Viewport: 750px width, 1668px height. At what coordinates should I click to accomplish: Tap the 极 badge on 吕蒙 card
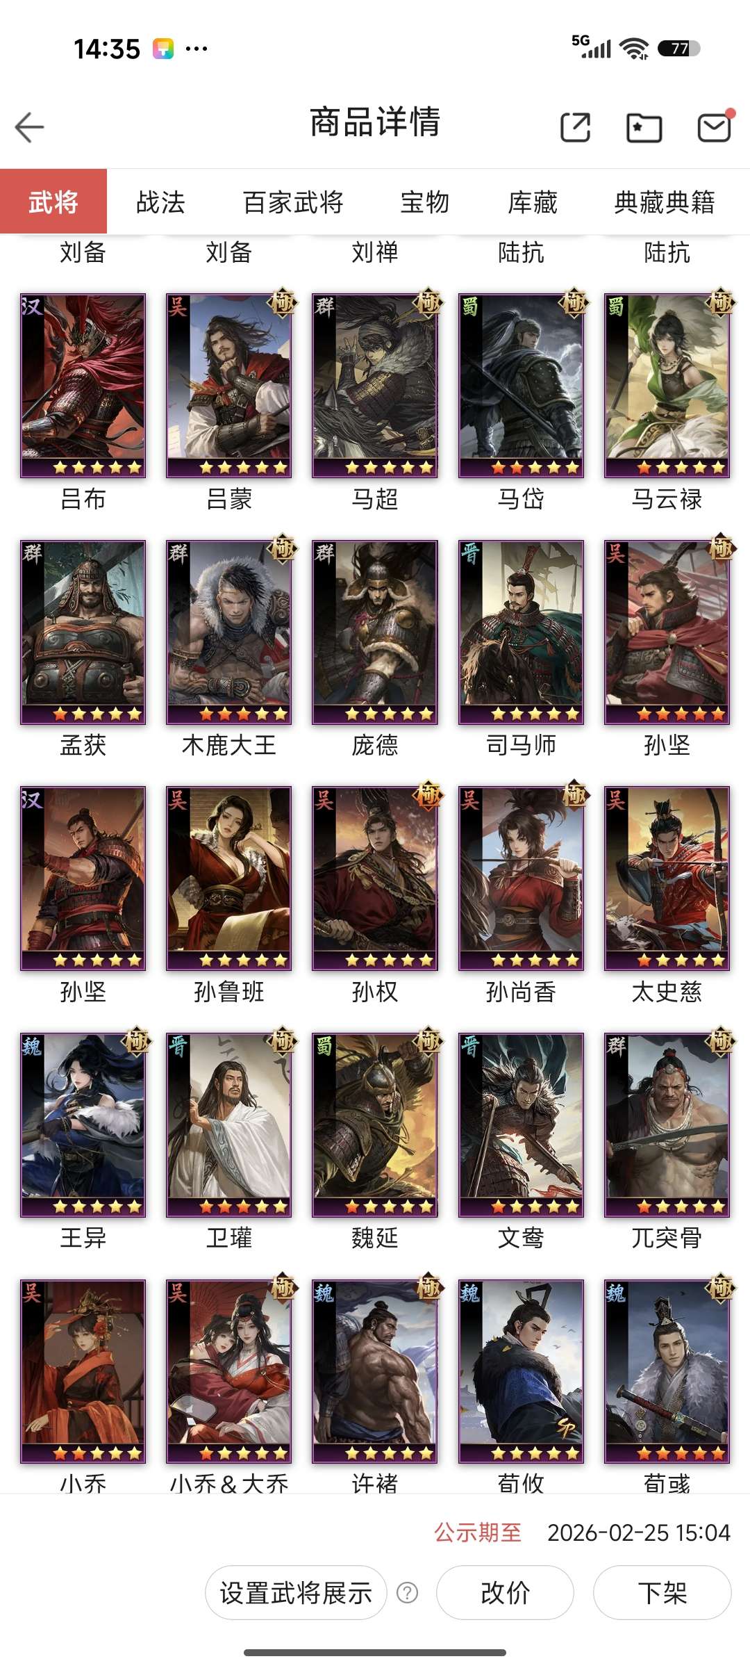click(x=282, y=302)
